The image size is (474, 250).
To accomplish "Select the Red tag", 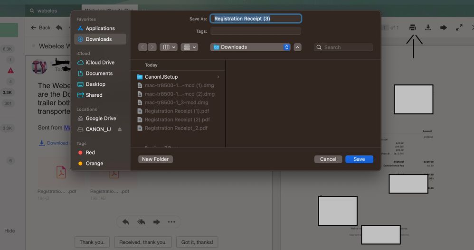I will coord(90,153).
